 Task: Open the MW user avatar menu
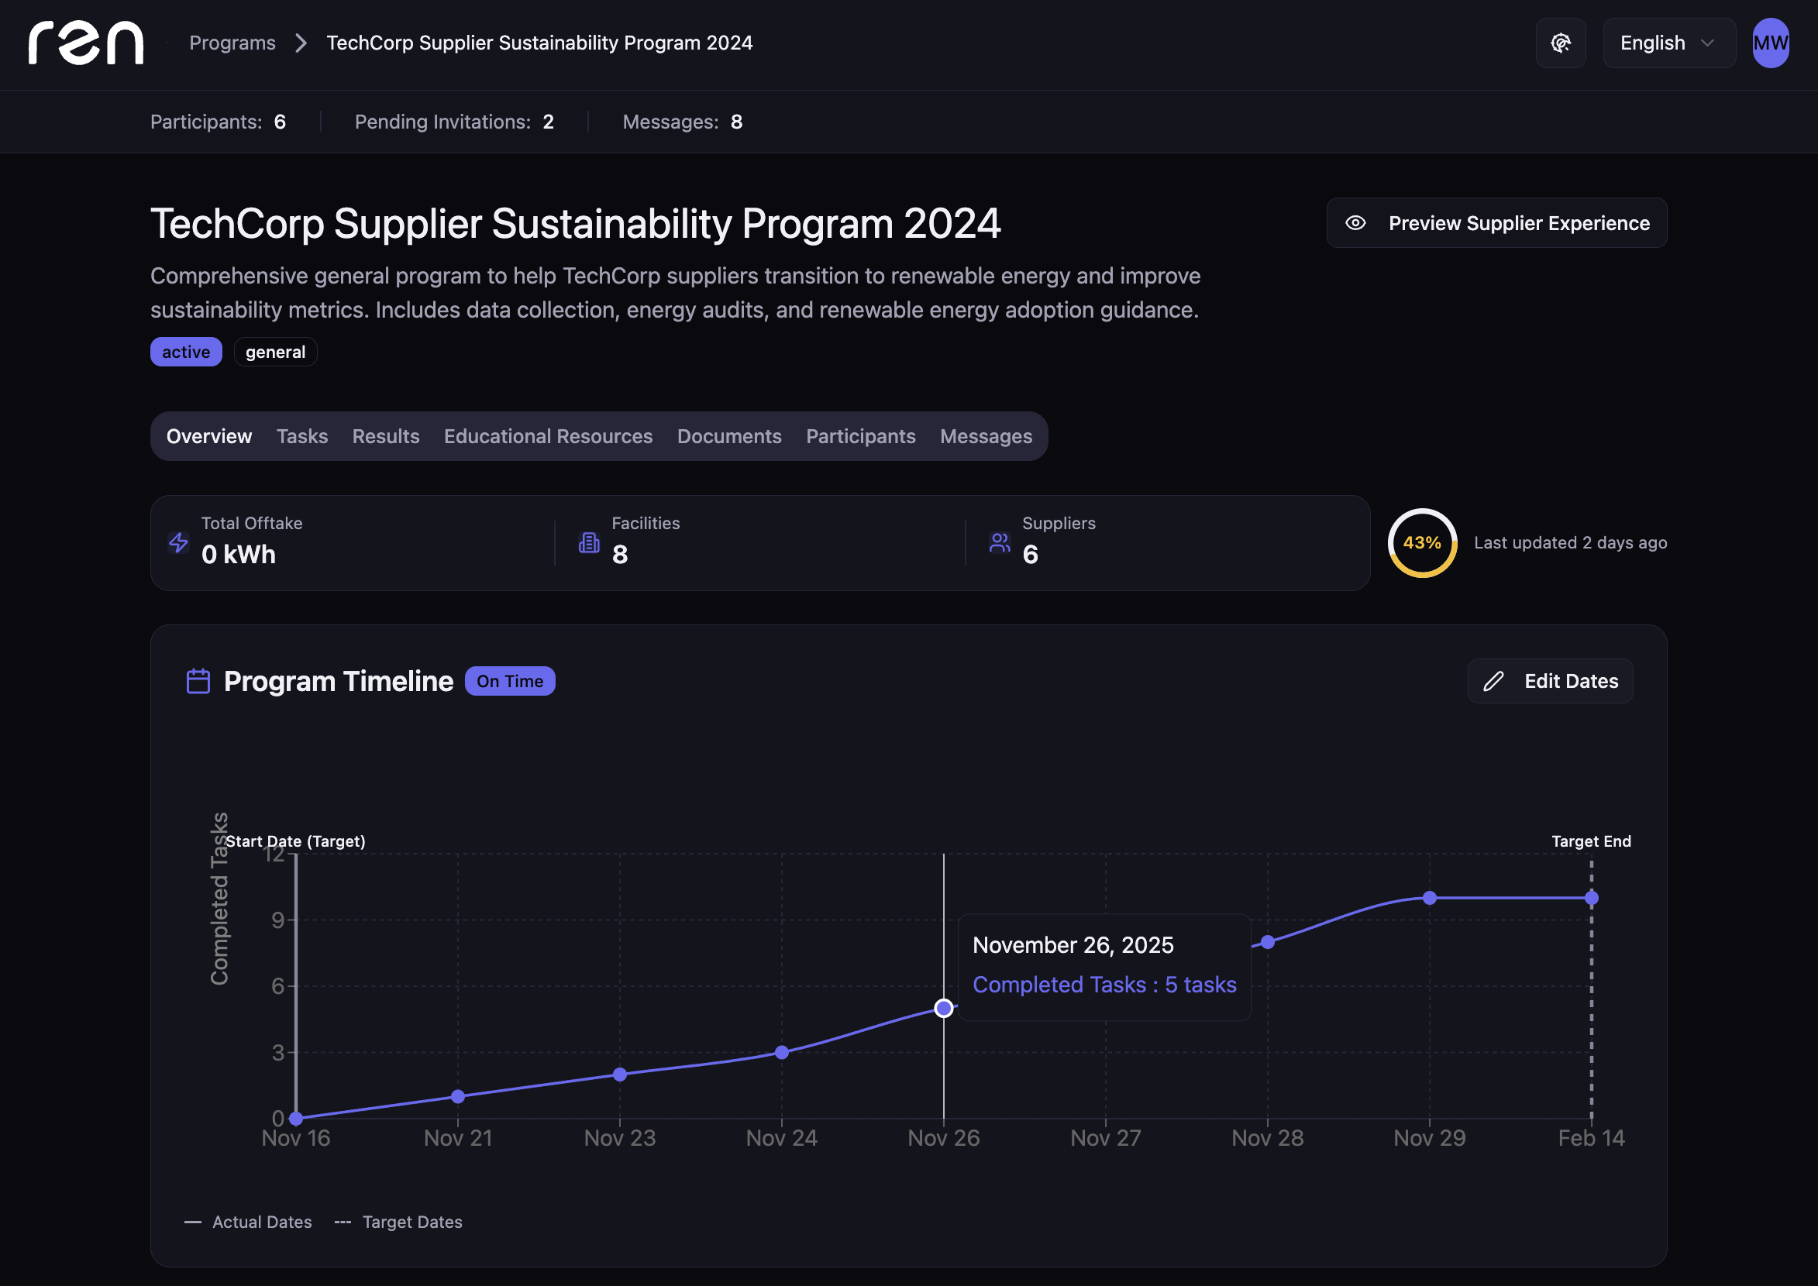(1770, 43)
